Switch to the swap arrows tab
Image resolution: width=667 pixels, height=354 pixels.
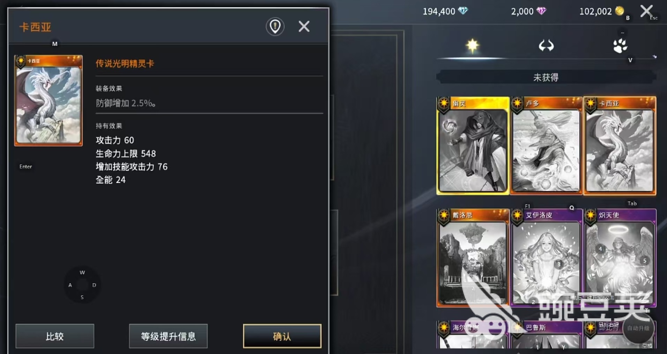[546, 46]
